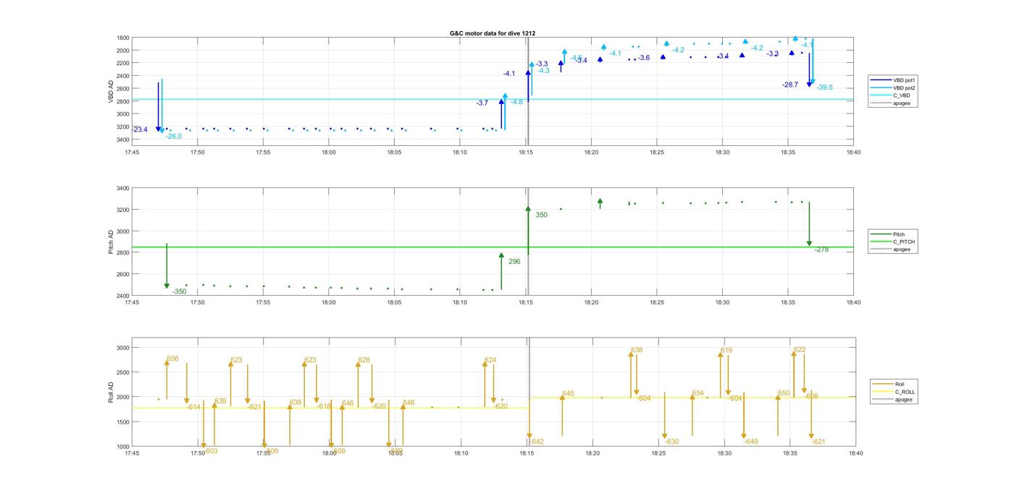The image size is (1014, 501).
Task: Click the figure title 'G&C motor data for dive 1212'
Action: click(x=493, y=33)
